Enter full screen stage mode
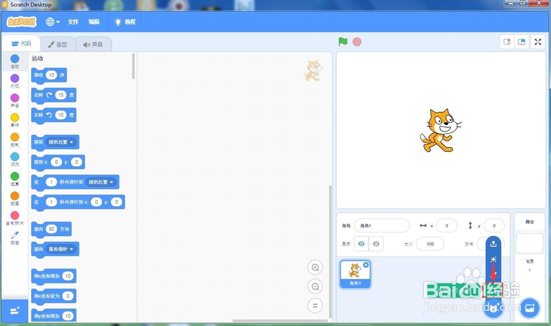The width and height of the screenshot is (551, 326). click(538, 42)
